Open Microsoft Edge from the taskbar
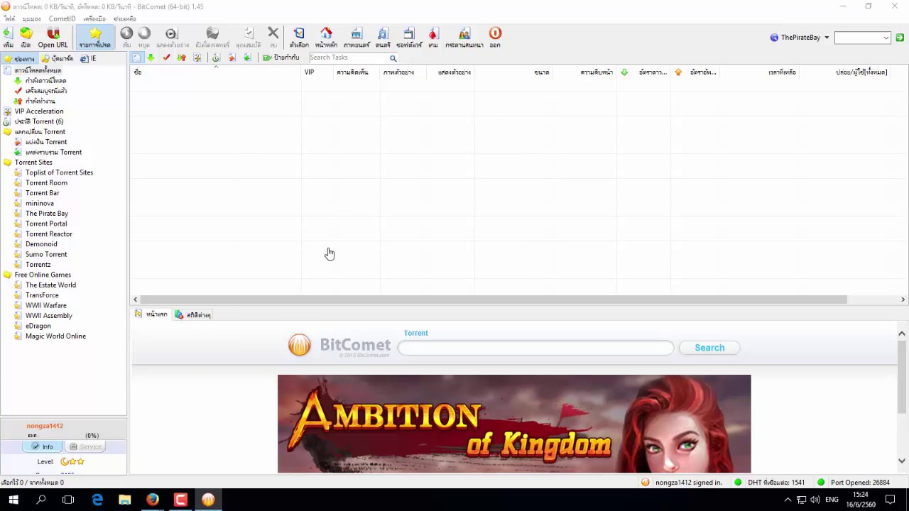The width and height of the screenshot is (909, 511). tap(97, 500)
